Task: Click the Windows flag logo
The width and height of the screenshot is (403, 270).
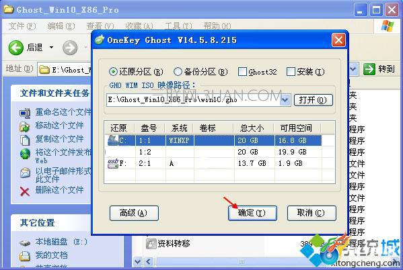Action: [388, 26]
